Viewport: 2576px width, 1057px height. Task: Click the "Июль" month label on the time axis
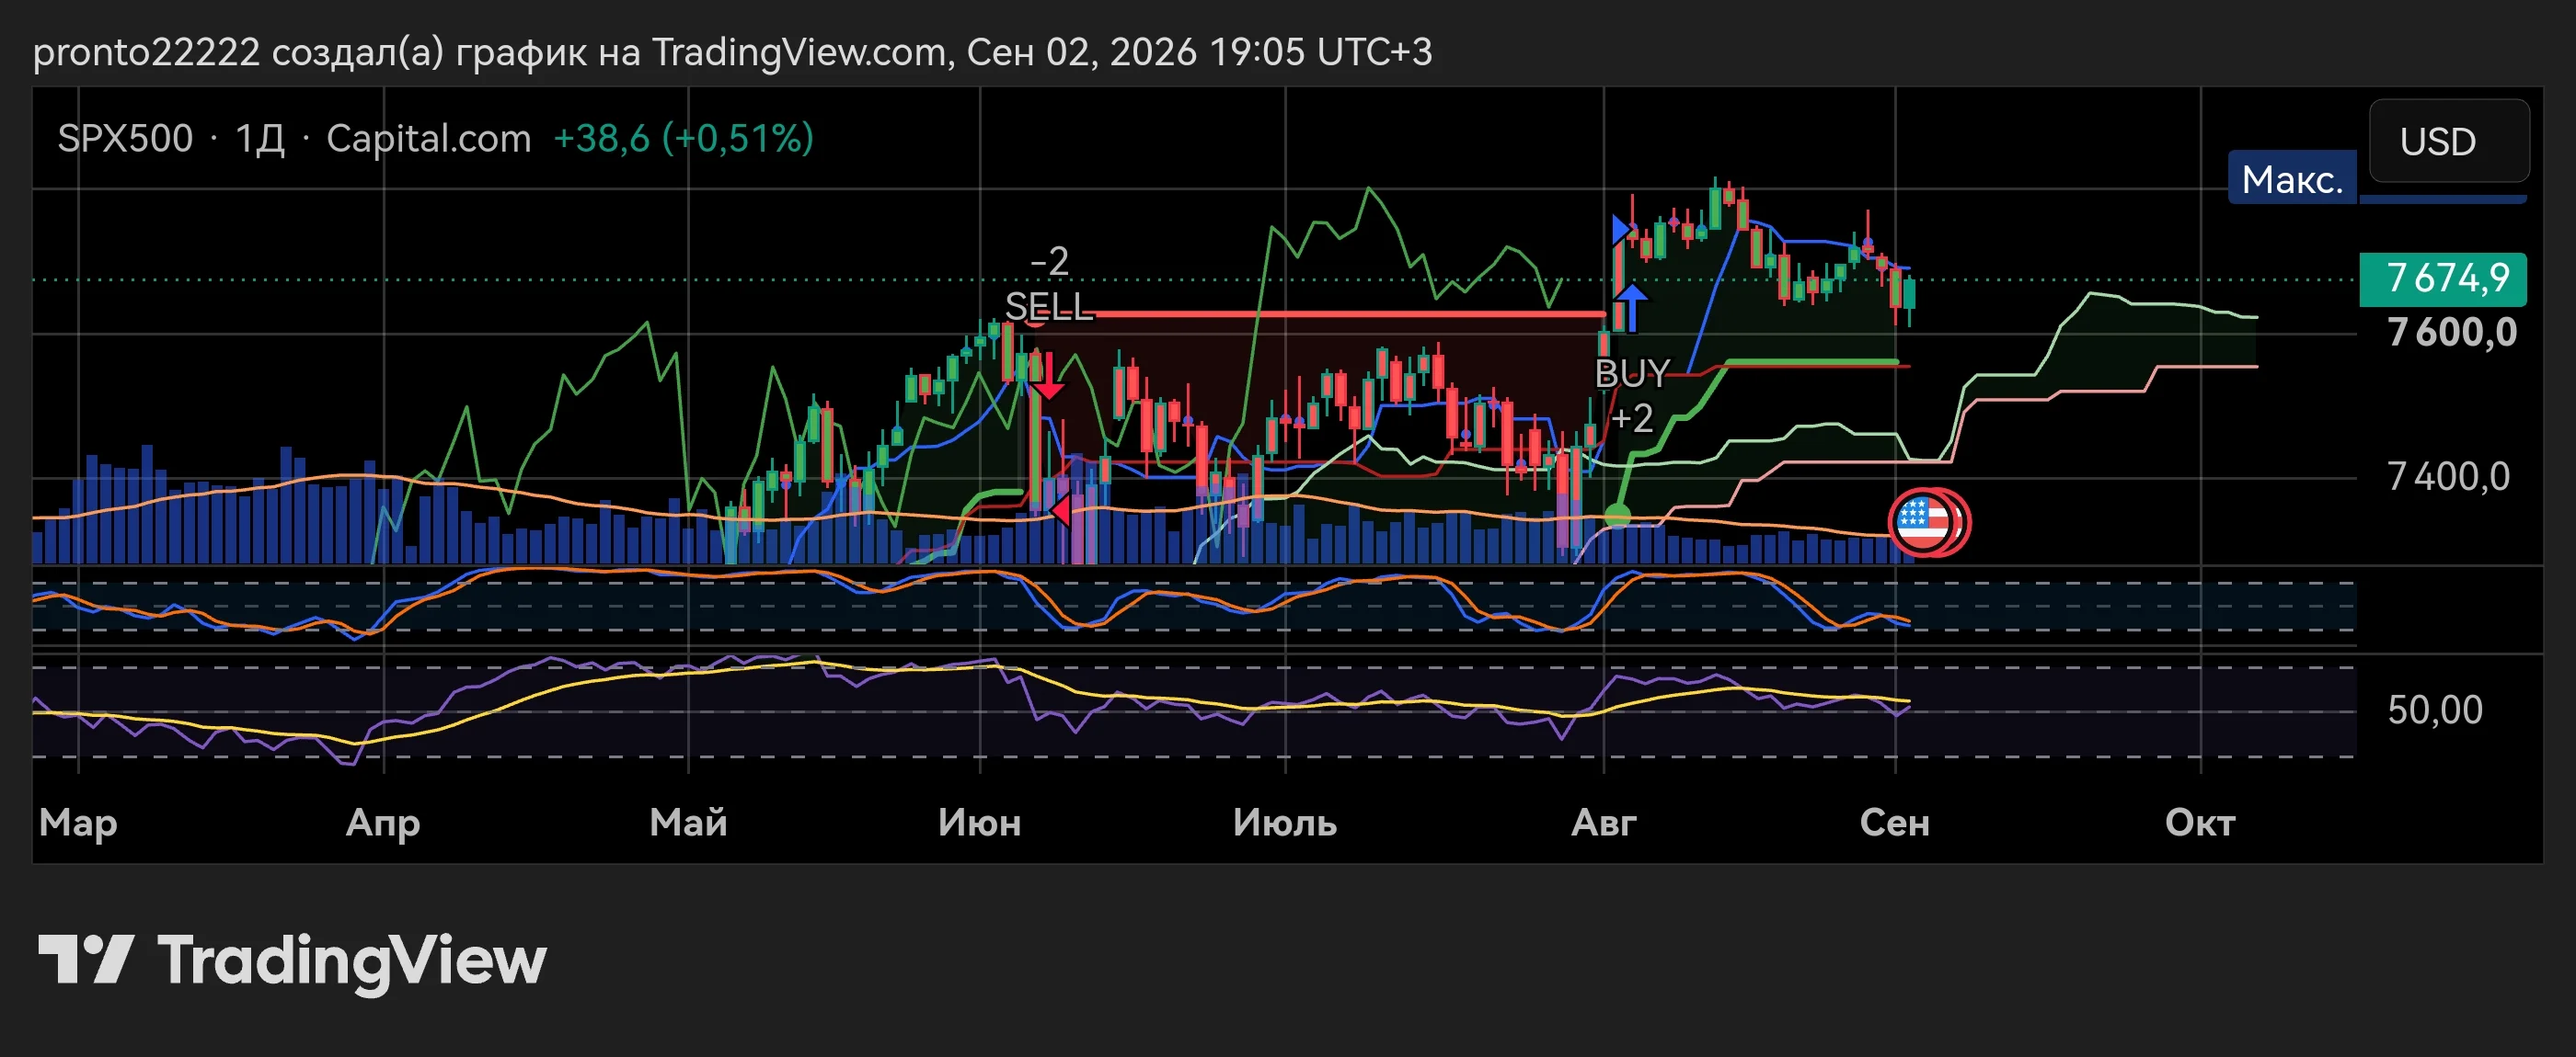(x=1285, y=823)
